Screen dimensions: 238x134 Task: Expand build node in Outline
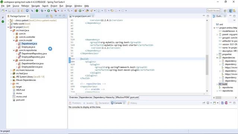[x=217, y=84]
